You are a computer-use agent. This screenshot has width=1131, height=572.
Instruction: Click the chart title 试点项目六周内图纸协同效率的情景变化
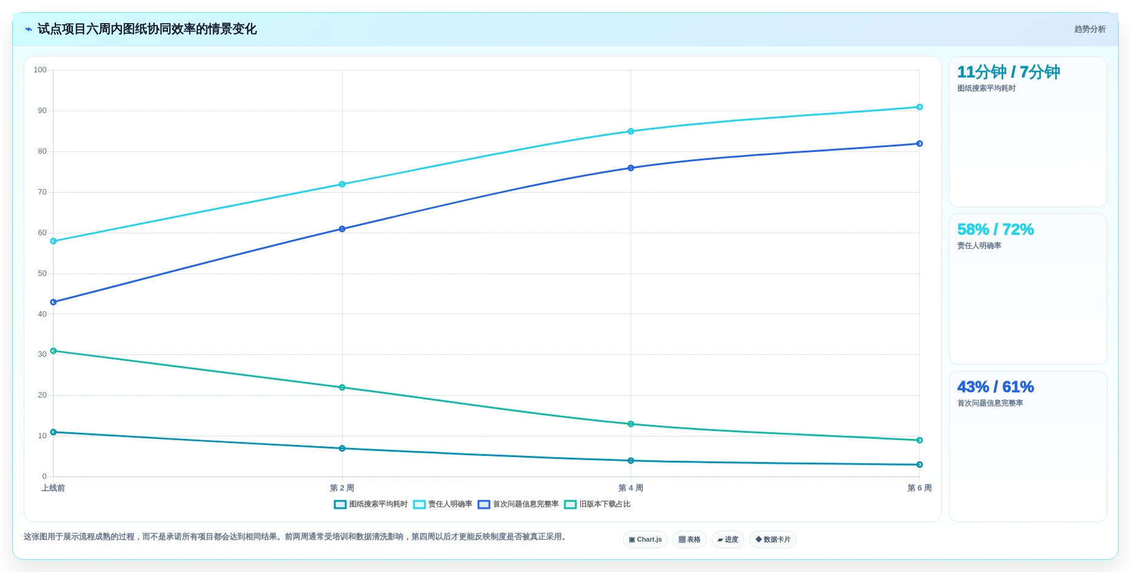(x=147, y=29)
